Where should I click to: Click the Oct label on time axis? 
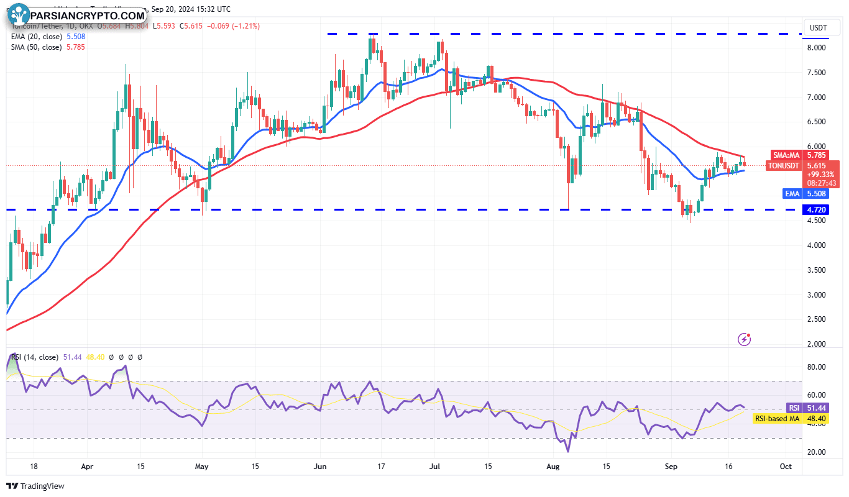[x=786, y=465]
